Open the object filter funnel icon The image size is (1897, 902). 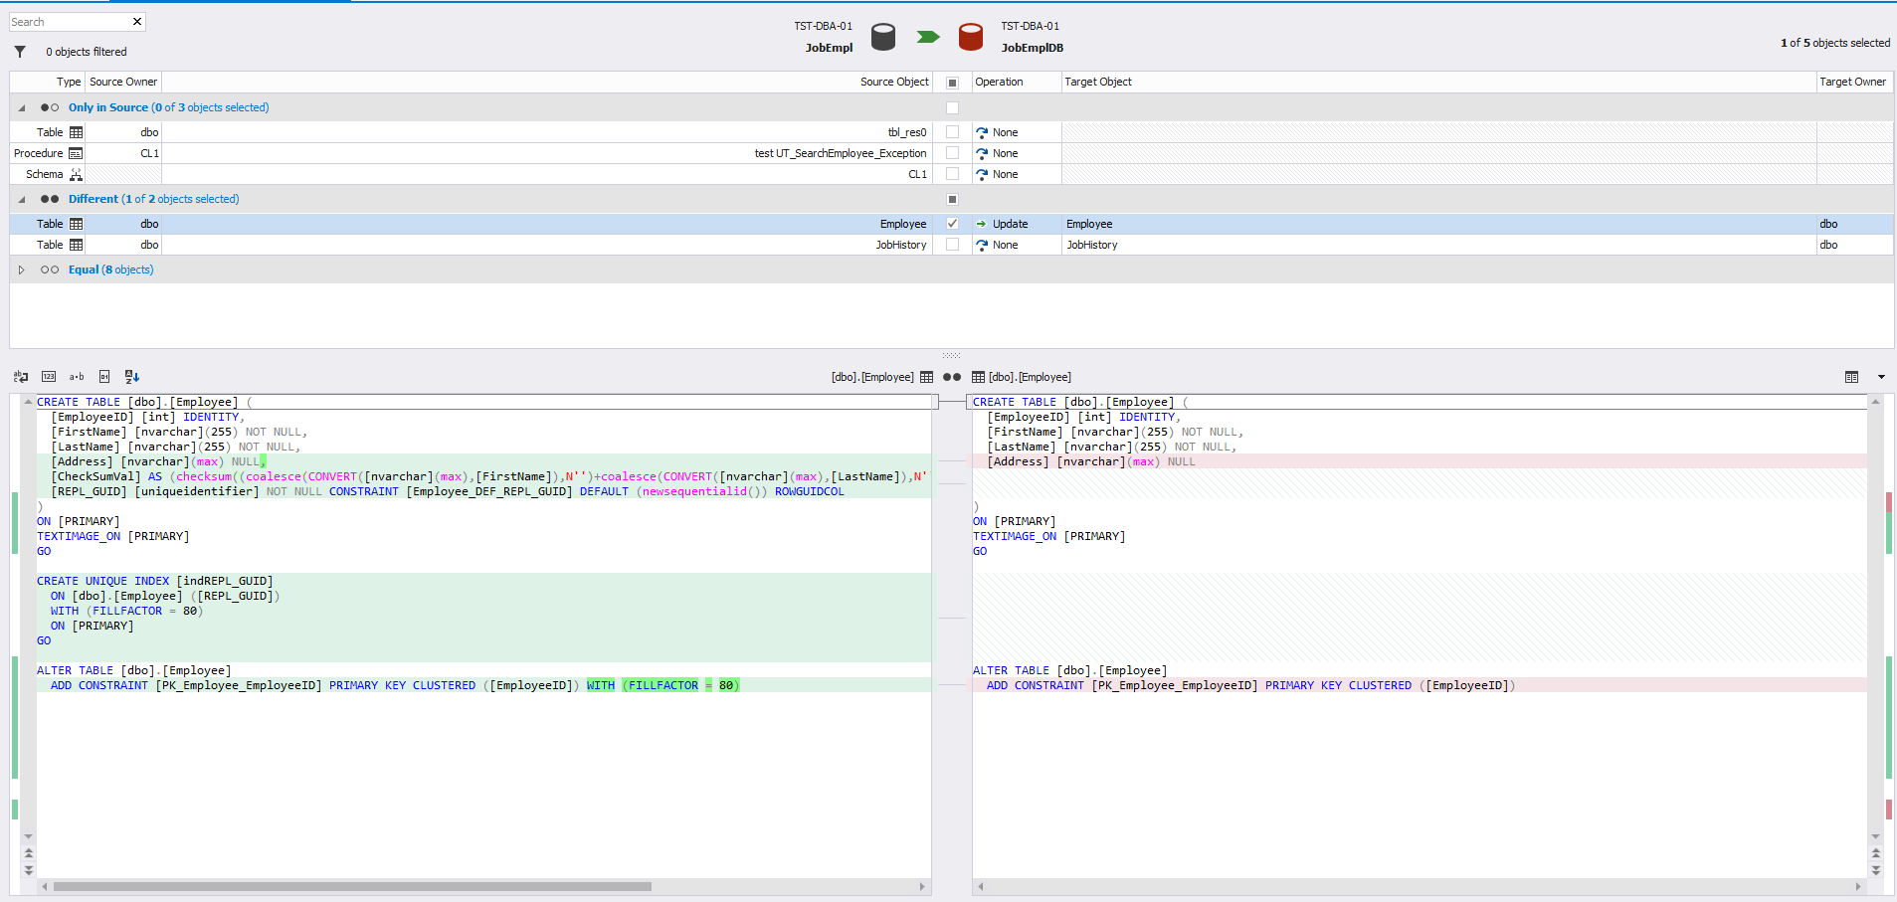click(20, 52)
